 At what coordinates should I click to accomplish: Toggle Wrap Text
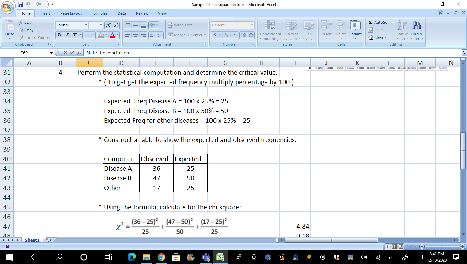pyautogui.click(x=180, y=25)
